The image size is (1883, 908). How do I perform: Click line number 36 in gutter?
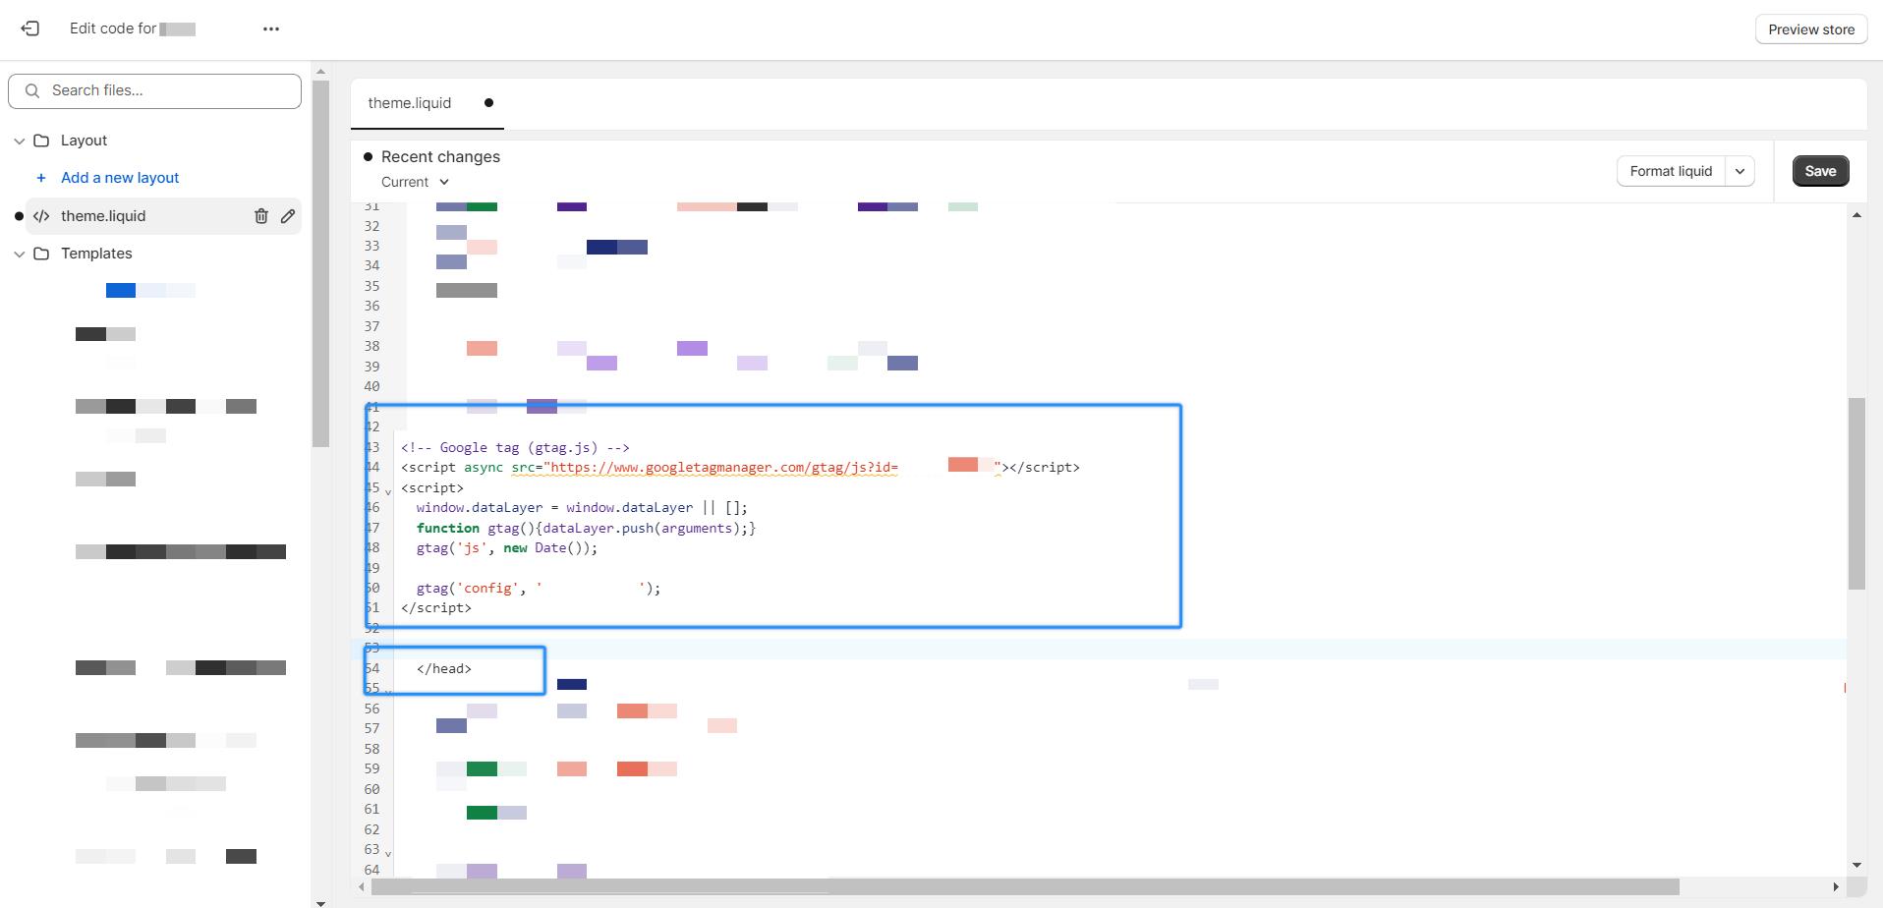(x=371, y=307)
